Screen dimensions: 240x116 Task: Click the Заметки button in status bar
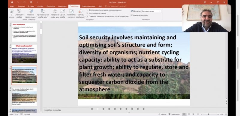click(x=162, y=114)
